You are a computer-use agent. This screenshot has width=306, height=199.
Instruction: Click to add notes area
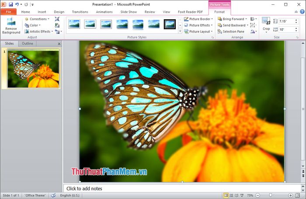coord(182,189)
